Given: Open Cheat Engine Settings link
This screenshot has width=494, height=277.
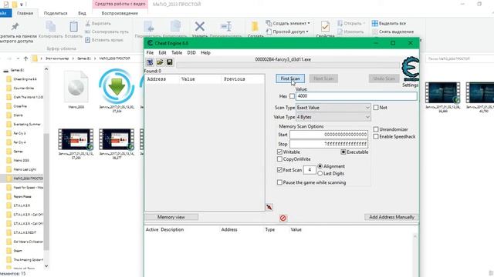Looking at the screenshot, I should 410,85.
